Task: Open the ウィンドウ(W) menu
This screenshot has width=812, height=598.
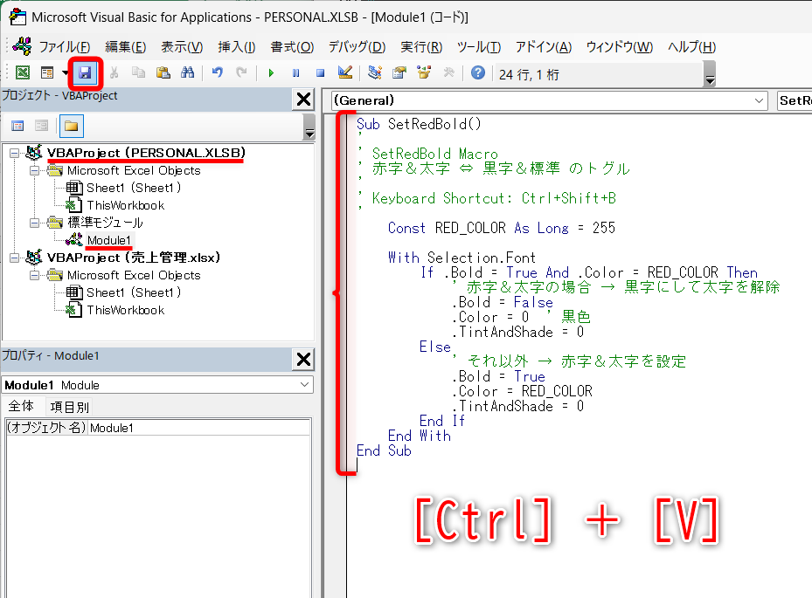Action: click(620, 47)
